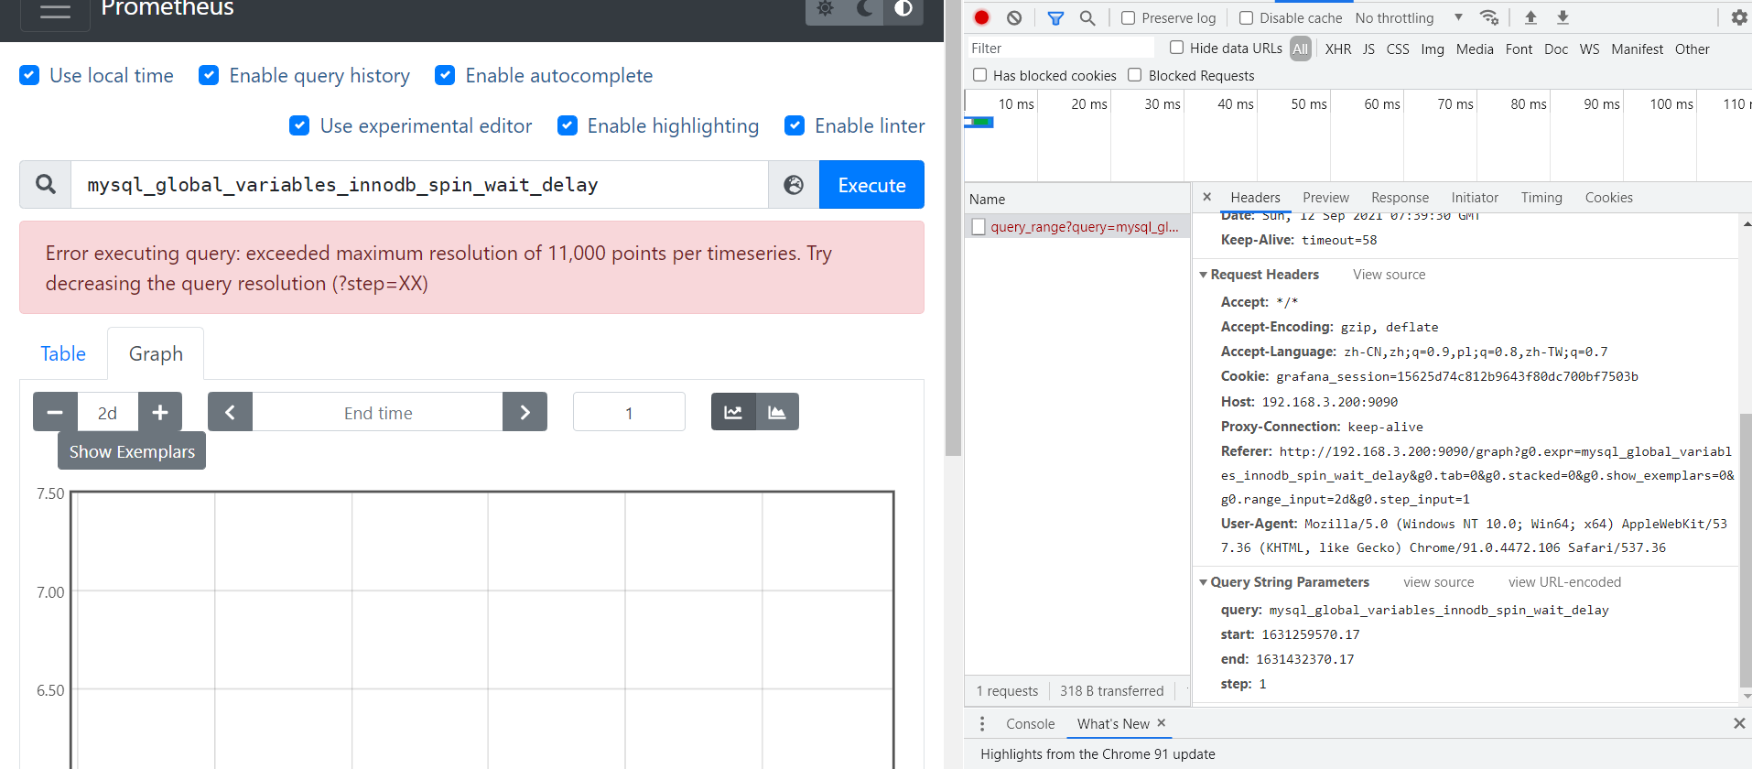
Task: Import a HAR file
Action: click(1530, 17)
